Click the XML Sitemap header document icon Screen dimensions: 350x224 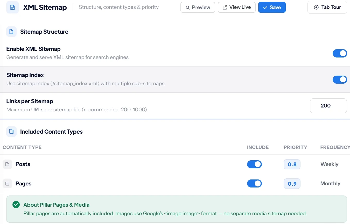click(x=12, y=7)
